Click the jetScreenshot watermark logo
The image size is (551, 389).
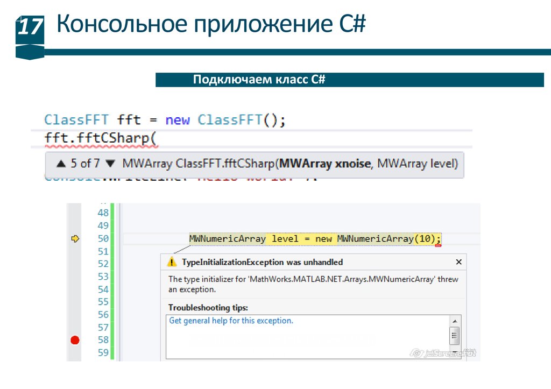(x=443, y=353)
